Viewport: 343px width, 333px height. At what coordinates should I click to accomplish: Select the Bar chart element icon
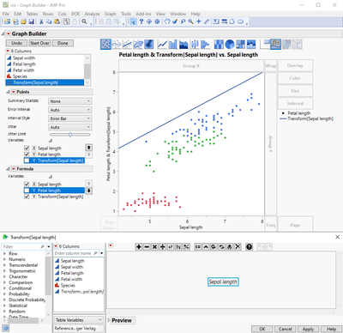pyautogui.click(x=172, y=45)
